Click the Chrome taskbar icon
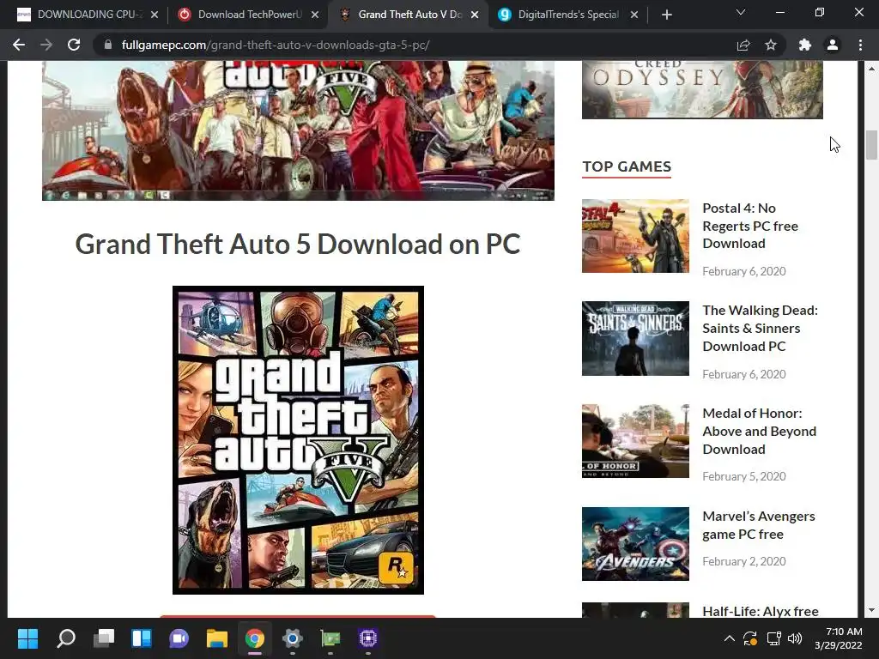The image size is (879, 659). pyautogui.click(x=254, y=638)
